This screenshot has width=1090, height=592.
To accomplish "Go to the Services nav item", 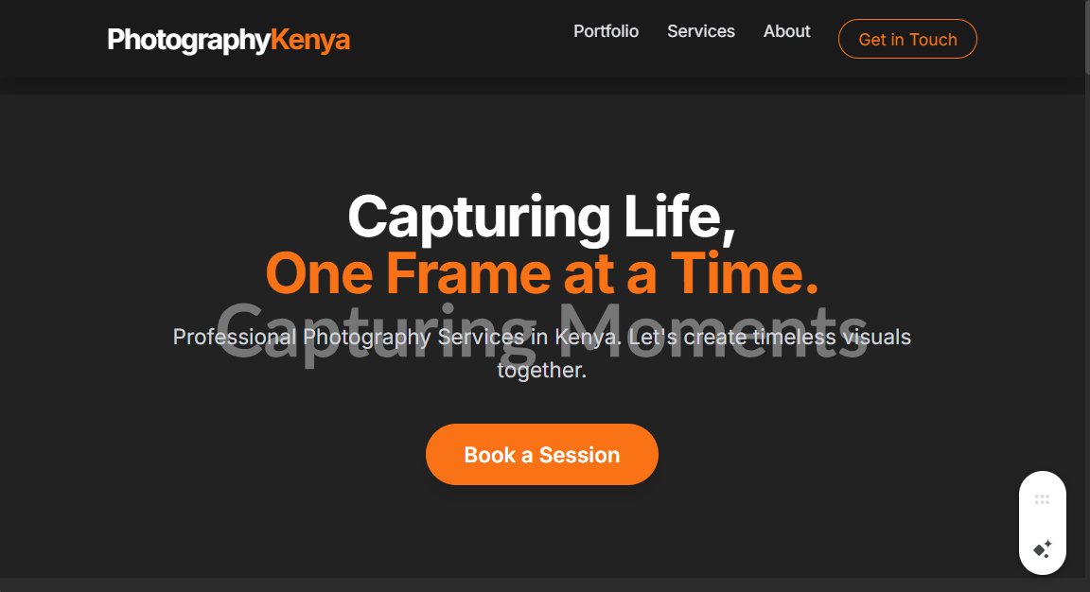I will click(701, 31).
